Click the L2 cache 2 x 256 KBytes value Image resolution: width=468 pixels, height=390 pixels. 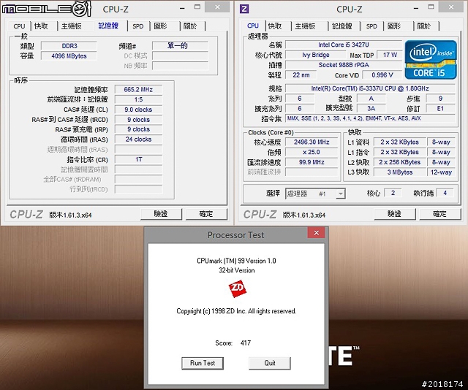pyautogui.click(x=400, y=162)
